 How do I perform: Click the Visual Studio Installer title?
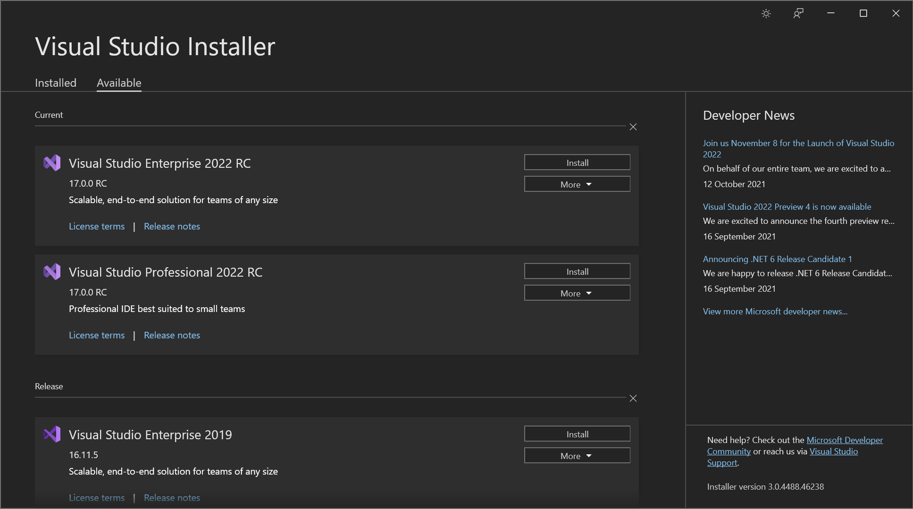pyautogui.click(x=155, y=46)
